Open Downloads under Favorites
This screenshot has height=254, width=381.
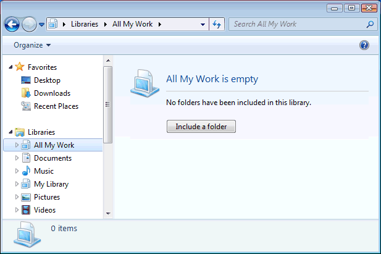(52, 93)
